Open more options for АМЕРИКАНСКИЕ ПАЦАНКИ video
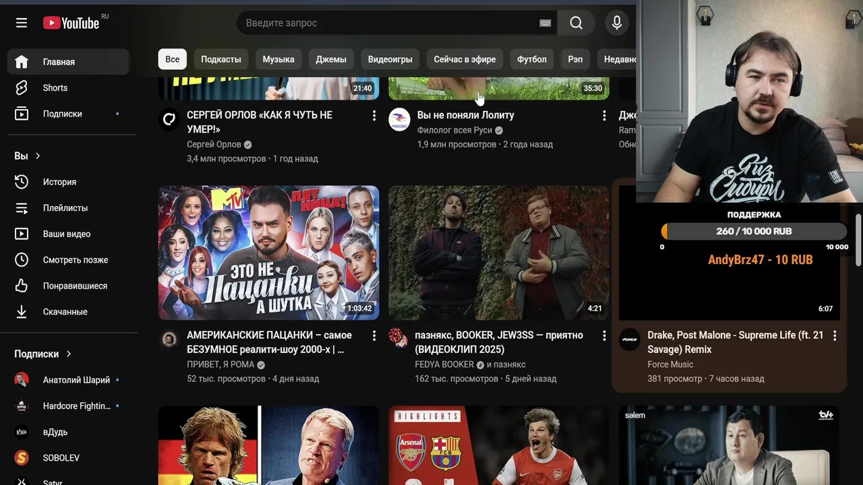 [374, 335]
